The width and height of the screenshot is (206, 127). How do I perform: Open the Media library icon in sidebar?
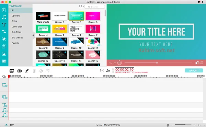(4, 10)
